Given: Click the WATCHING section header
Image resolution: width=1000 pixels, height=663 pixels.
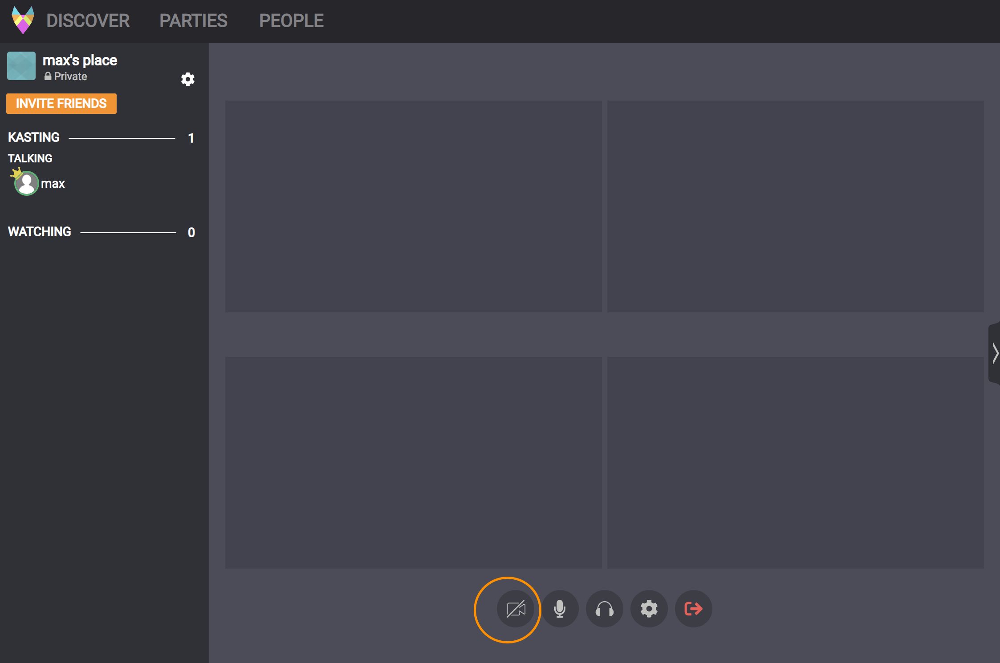Looking at the screenshot, I should (40, 232).
